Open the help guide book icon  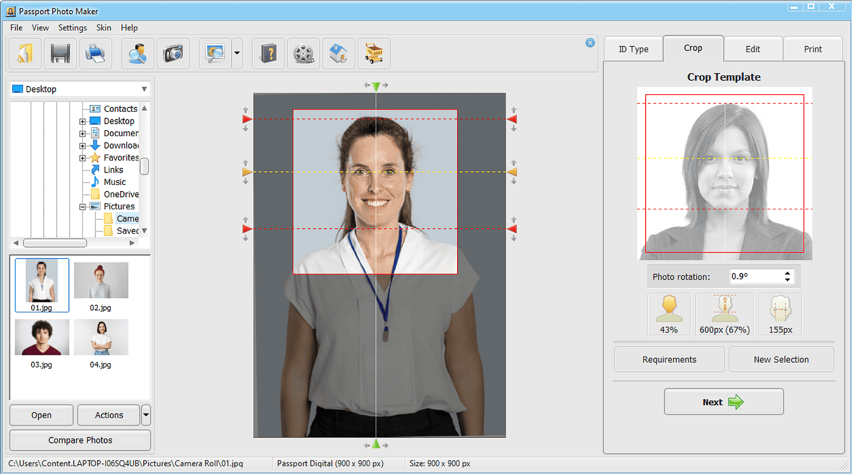pos(268,53)
